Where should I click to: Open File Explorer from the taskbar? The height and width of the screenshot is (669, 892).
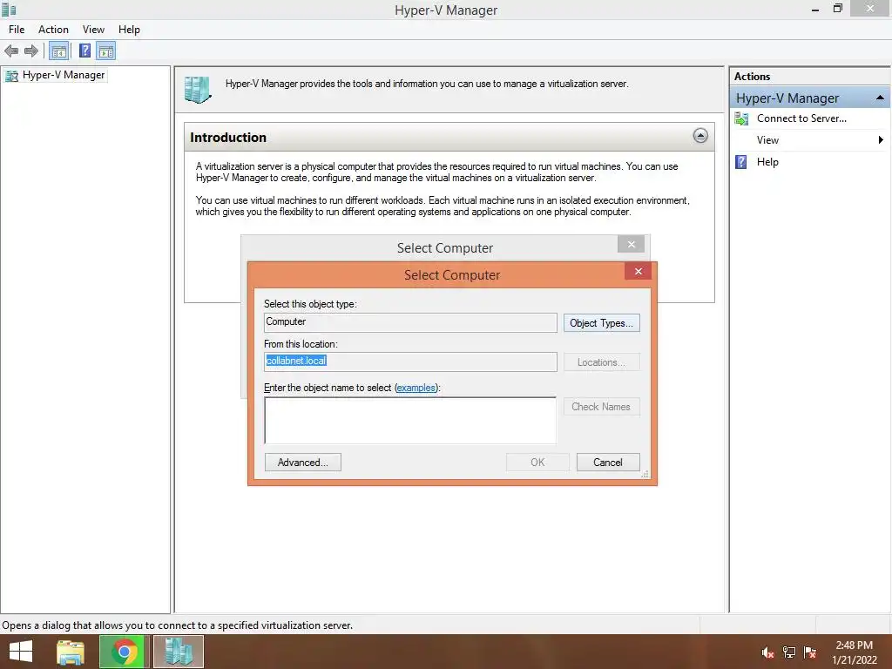click(71, 652)
